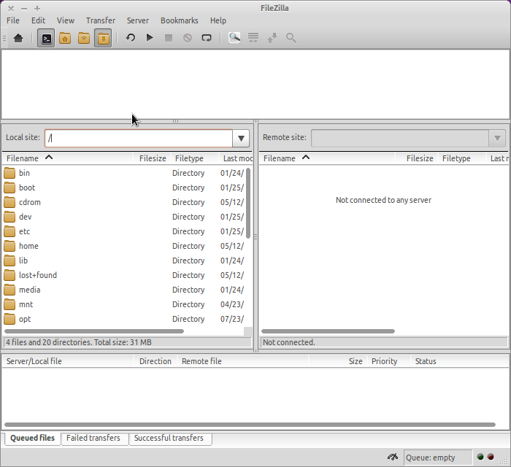The width and height of the screenshot is (511, 467).
Task: Toggle message log display button
Action: point(46,38)
